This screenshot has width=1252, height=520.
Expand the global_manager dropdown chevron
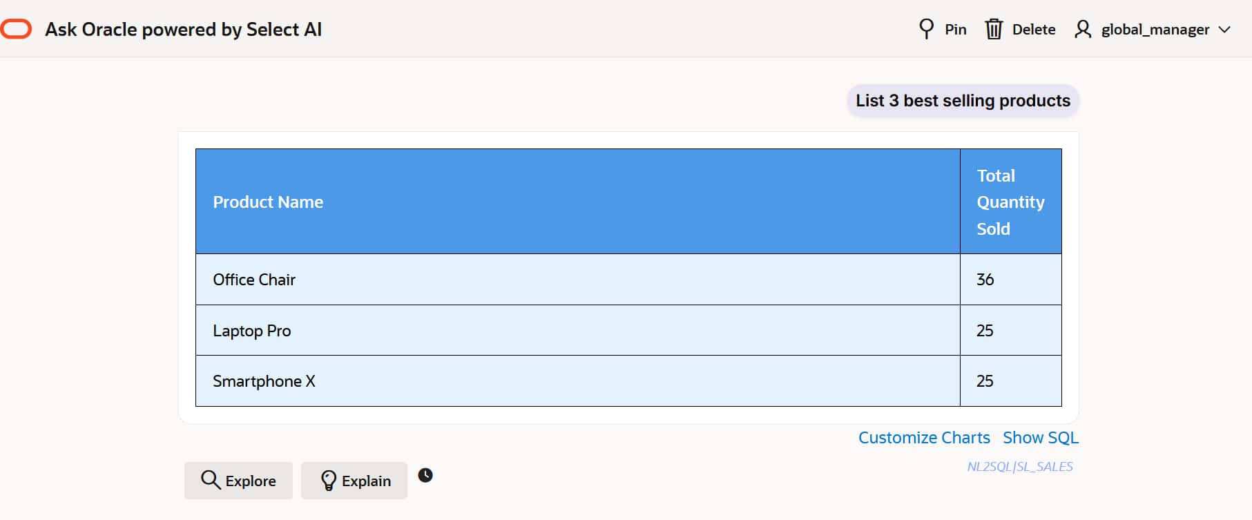coord(1224,30)
